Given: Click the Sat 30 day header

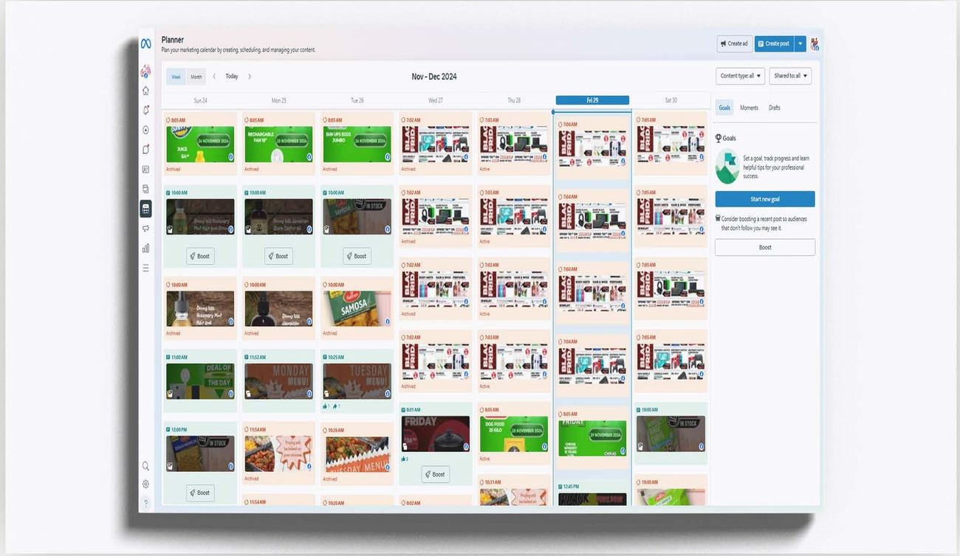Looking at the screenshot, I should tap(671, 100).
